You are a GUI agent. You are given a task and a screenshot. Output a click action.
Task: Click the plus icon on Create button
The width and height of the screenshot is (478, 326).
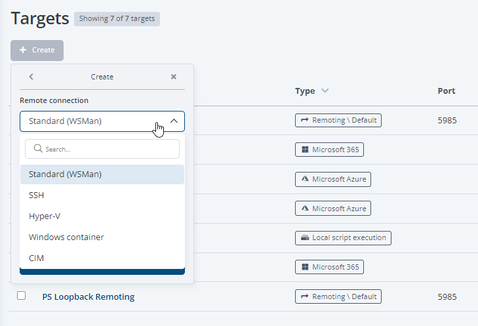click(x=23, y=50)
